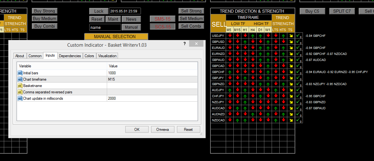Click the help question mark in dialog title bar
Screen dimensions: 374x161
pos(184,44)
